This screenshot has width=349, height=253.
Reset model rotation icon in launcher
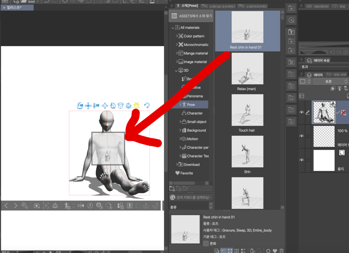coord(109,206)
